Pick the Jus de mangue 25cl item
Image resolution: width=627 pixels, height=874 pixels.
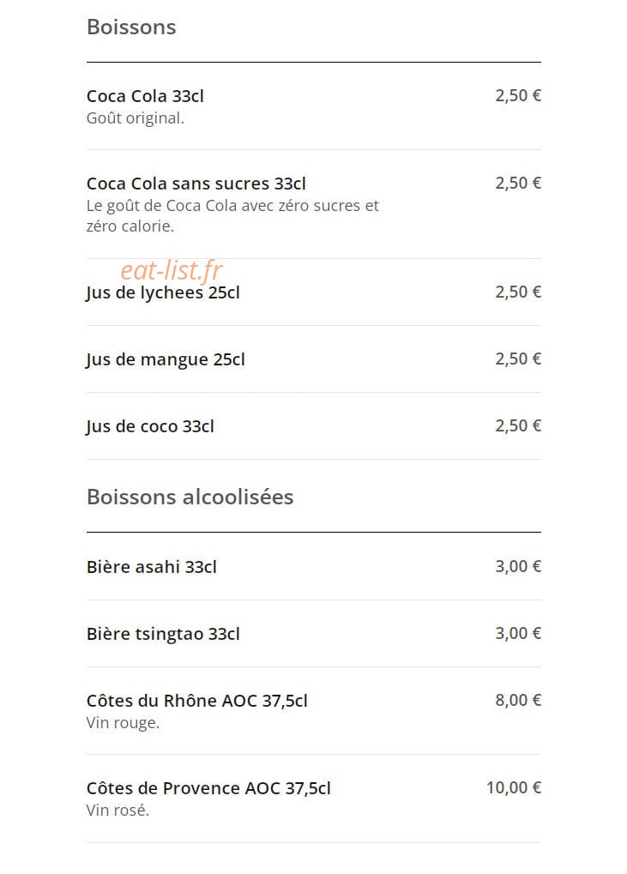click(x=313, y=359)
